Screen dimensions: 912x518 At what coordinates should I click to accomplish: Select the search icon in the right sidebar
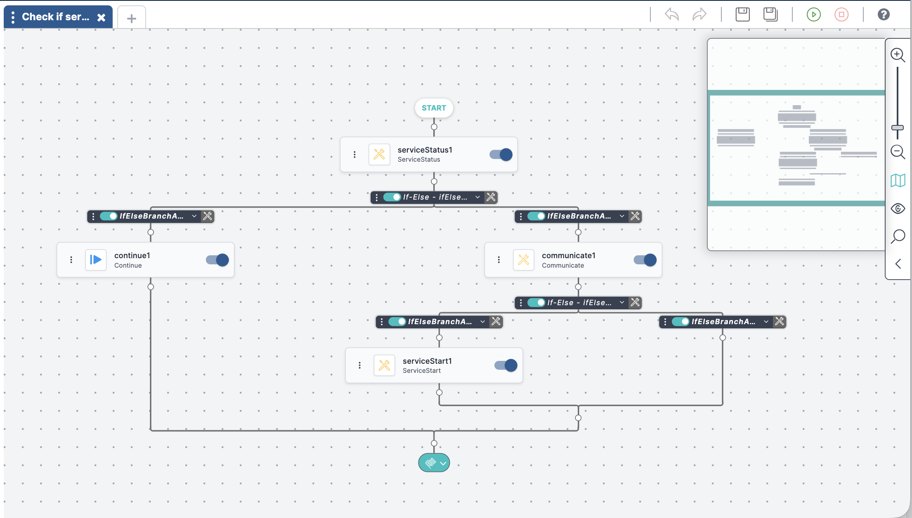click(898, 236)
